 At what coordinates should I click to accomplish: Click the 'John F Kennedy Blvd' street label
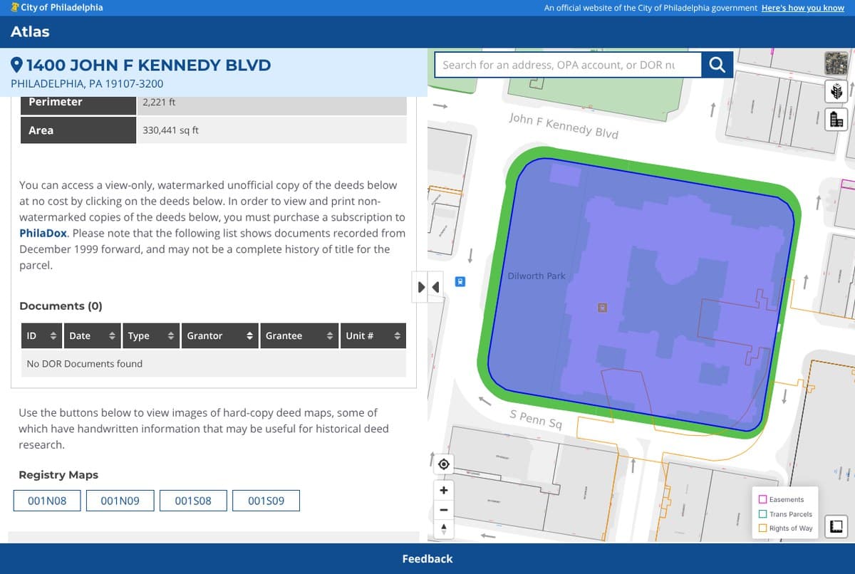click(x=564, y=125)
